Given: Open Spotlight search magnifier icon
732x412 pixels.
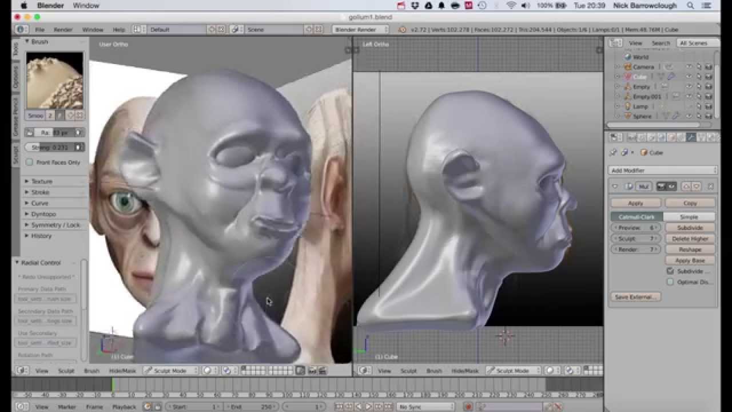Looking at the screenshot, I should [691, 6].
